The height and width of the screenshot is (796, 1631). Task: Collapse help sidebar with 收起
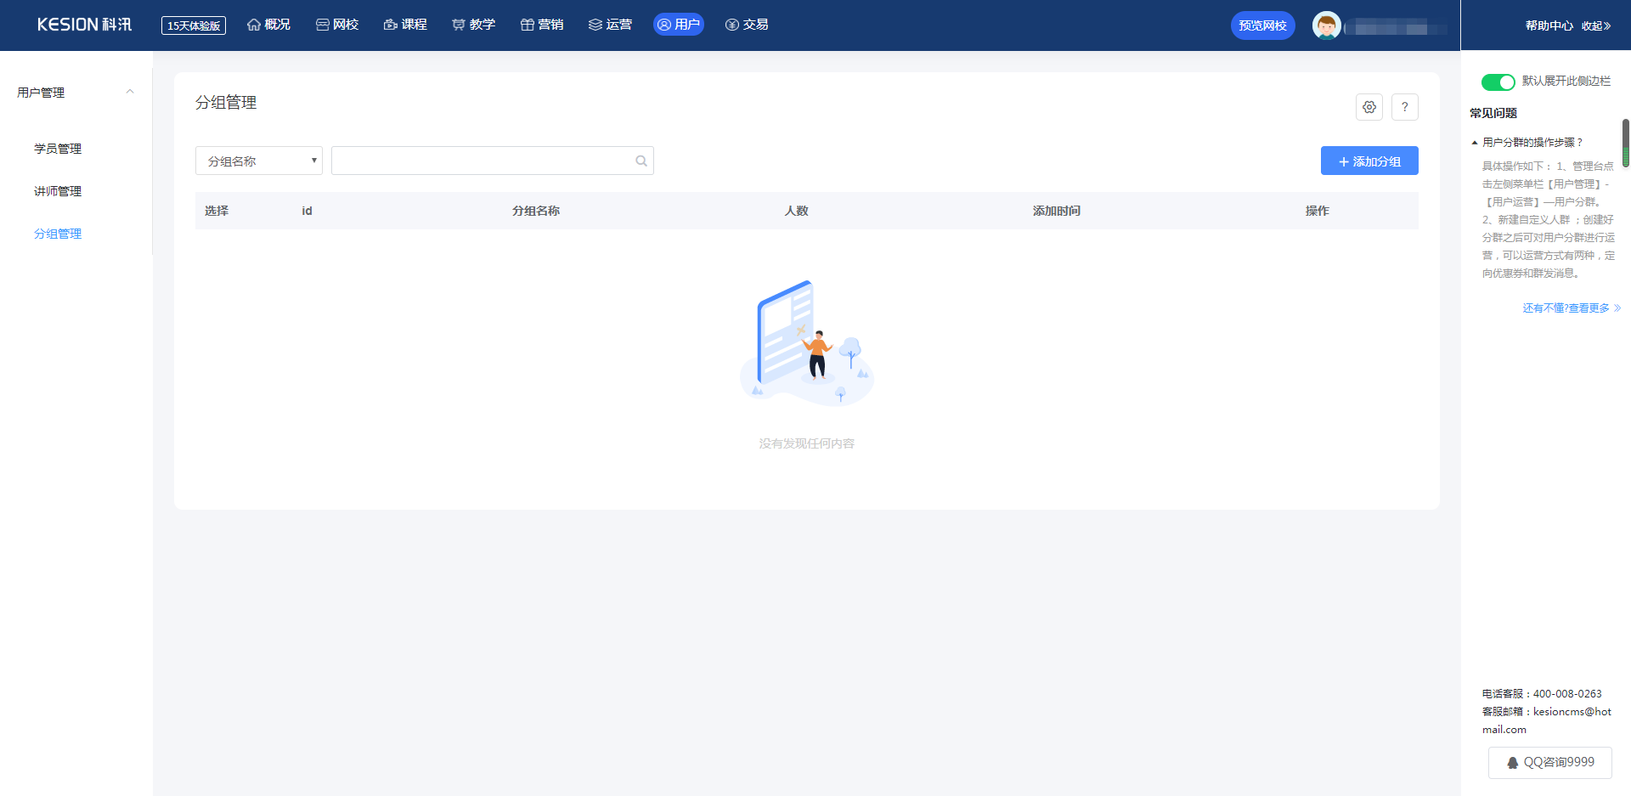1595,25
